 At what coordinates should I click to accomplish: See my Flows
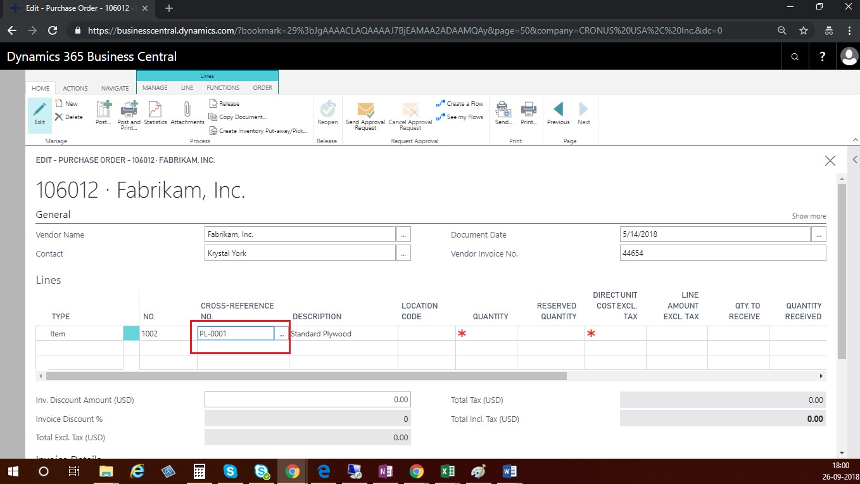point(460,117)
